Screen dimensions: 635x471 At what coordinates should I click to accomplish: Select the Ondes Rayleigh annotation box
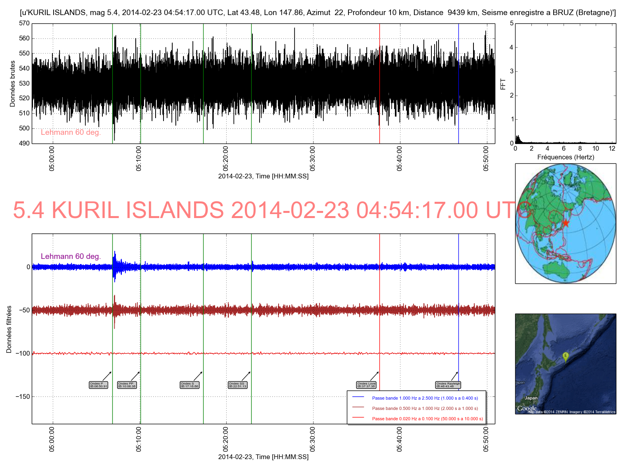pyautogui.click(x=448, y=385)
